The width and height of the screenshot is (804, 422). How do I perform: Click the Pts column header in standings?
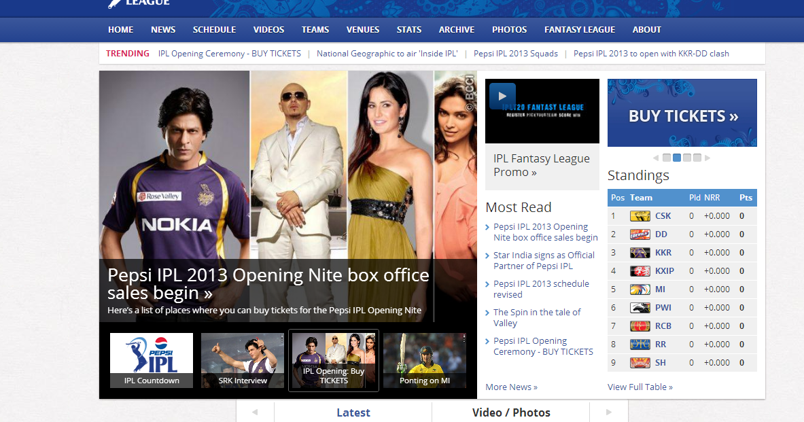(746, 198)
